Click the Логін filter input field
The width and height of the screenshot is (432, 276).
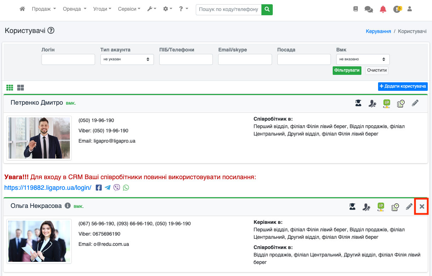click(68, 59)
